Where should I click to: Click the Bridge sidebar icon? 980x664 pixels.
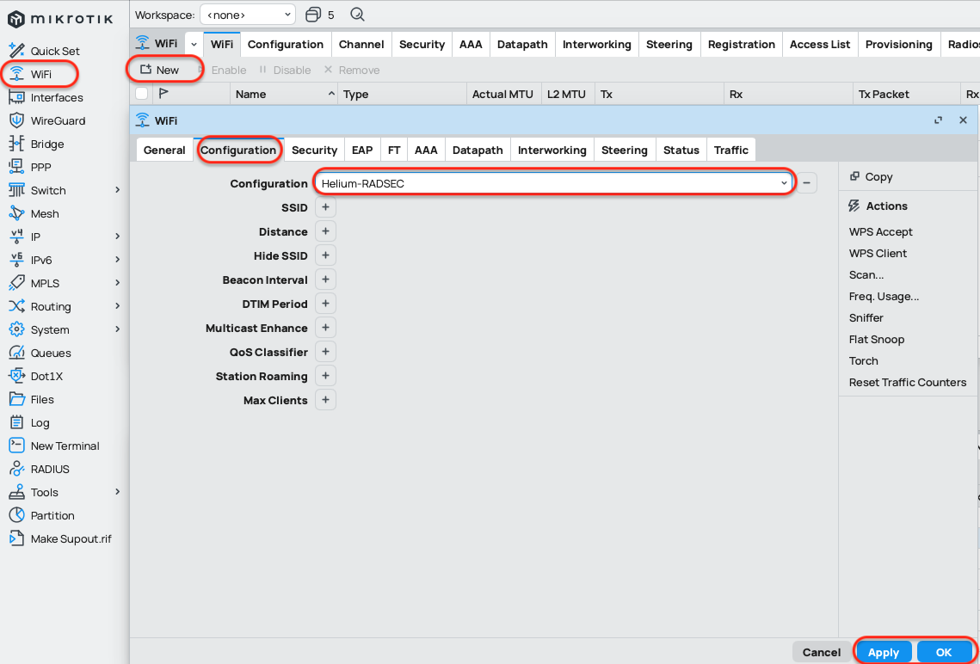pos(16,144)
